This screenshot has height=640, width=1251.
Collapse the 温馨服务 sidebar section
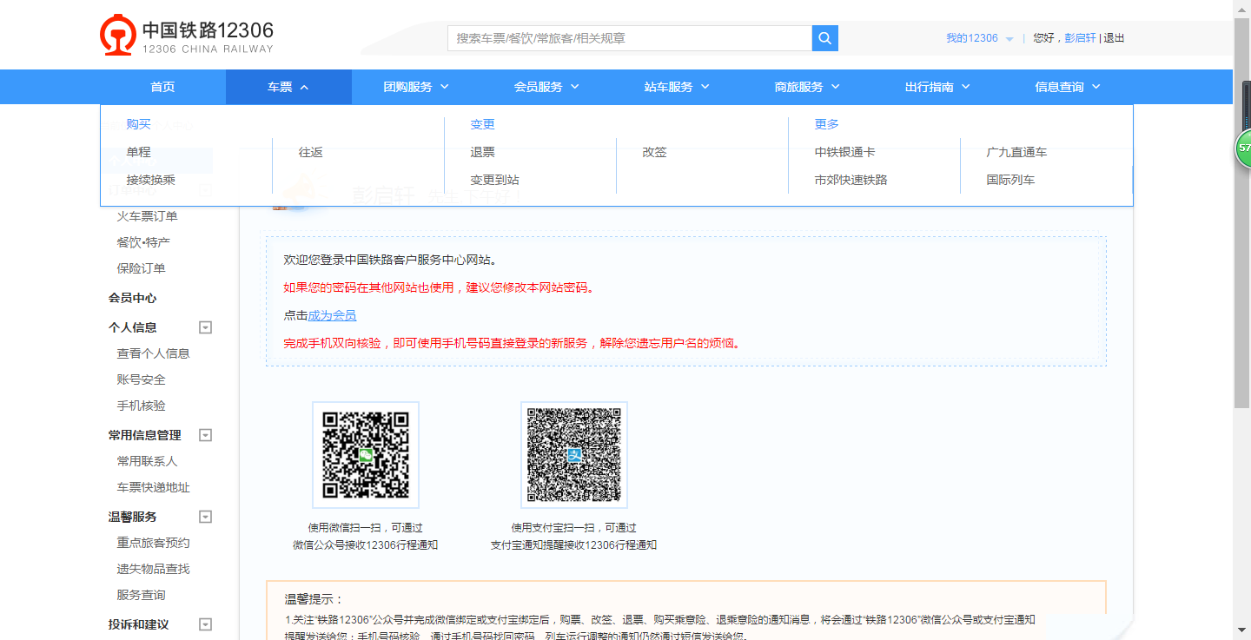coord(205,517)
